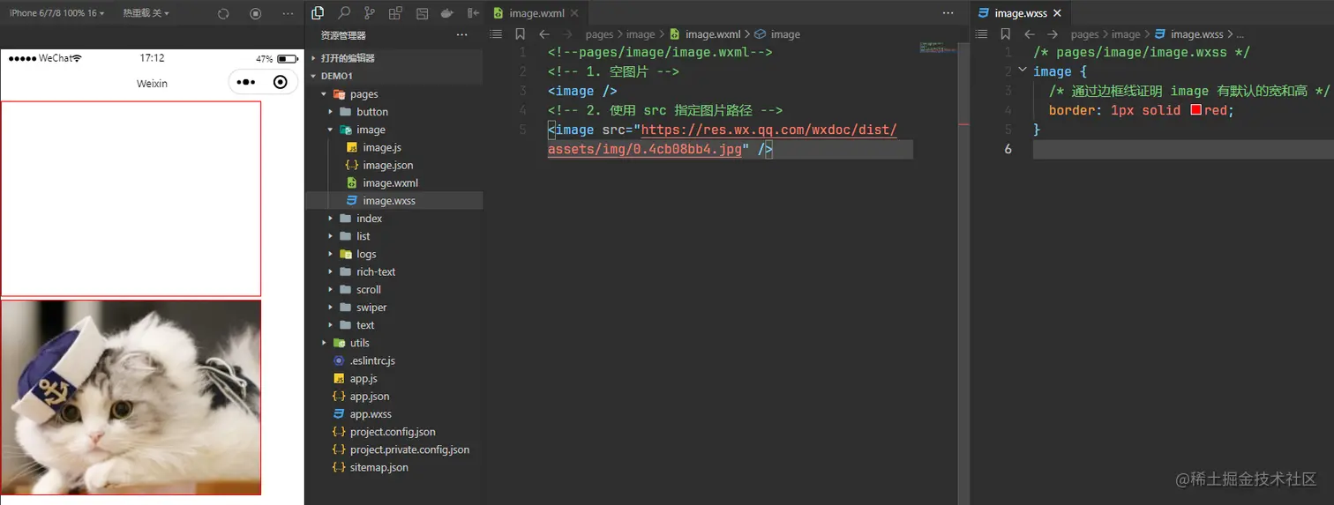Click the wxml editor minimap preview
The image size is (1334, 505).
click(x=937, y=47)
